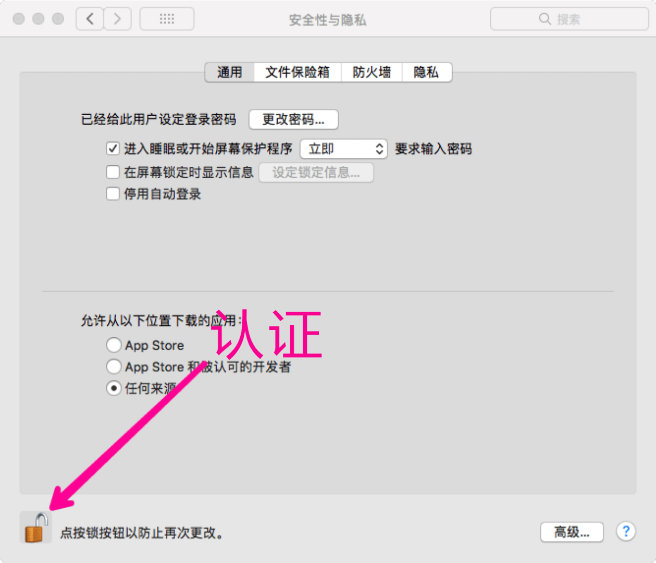Select the App Store radio button
656x563 pixels.
[x=114, y=345]
